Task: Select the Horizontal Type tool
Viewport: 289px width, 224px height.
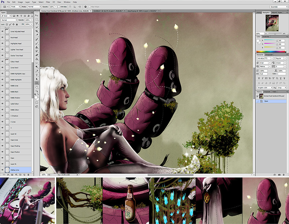Action: tap(37, 75)
